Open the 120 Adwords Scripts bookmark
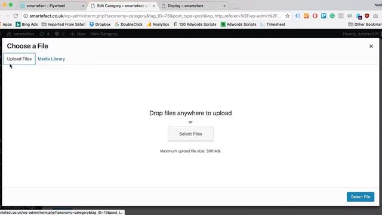The image size is (382, 215). click(x=195, y=24)
